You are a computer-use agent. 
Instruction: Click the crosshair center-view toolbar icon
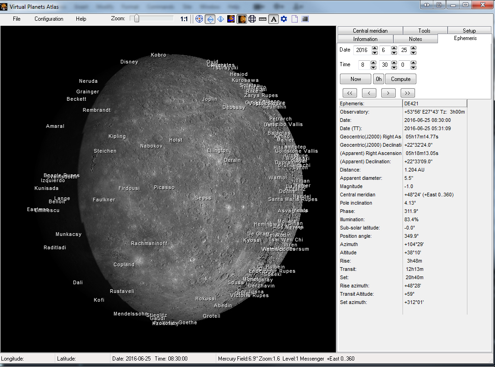click(x=199, y=19)
